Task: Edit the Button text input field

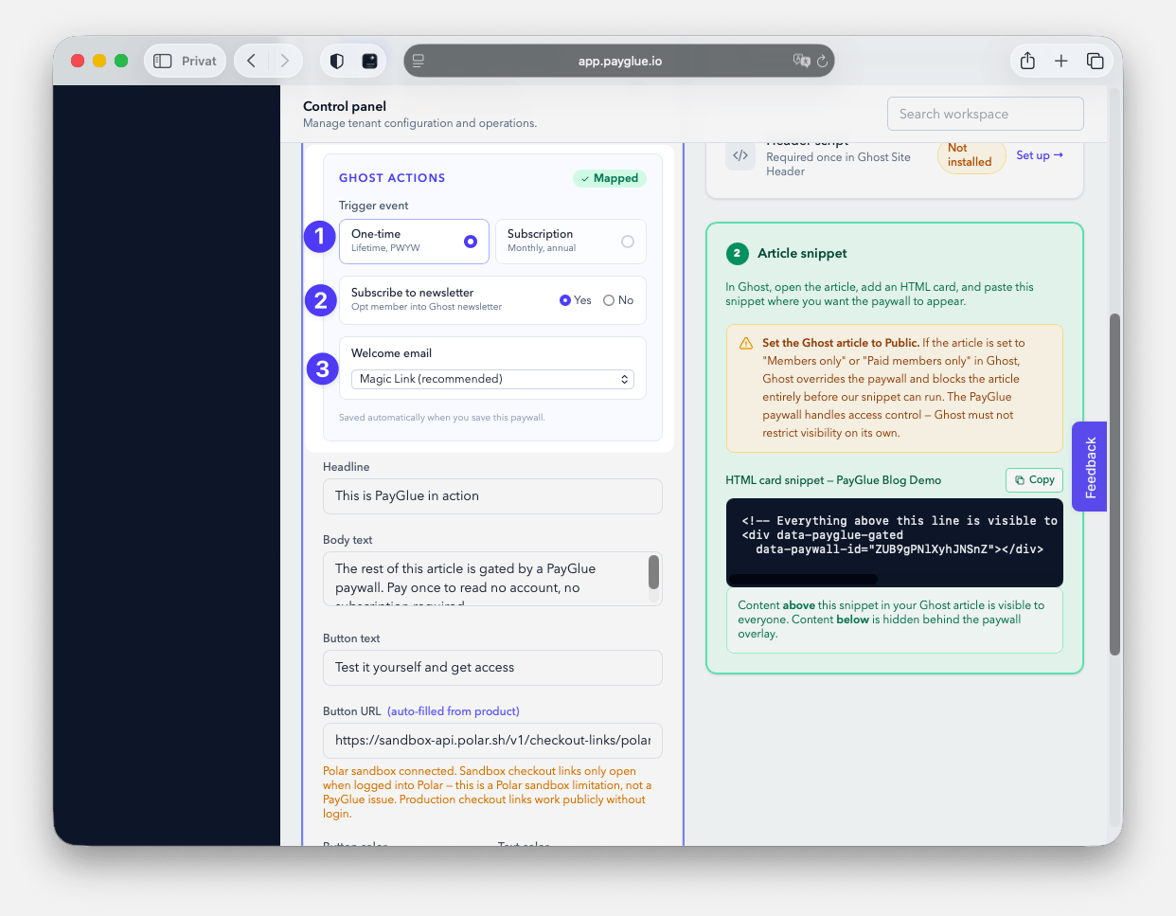Action: (492, 668)
